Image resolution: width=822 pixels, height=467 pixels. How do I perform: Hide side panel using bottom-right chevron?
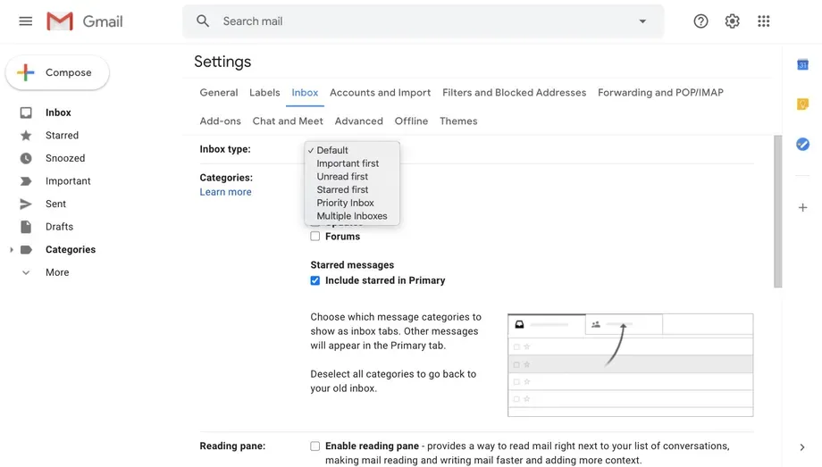(802, 447)
